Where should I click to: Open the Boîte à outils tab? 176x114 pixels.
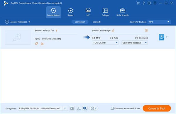122,12
